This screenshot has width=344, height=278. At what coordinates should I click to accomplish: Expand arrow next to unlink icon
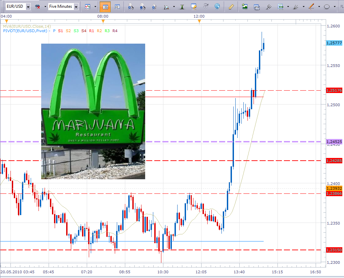(x=45, y=6)
